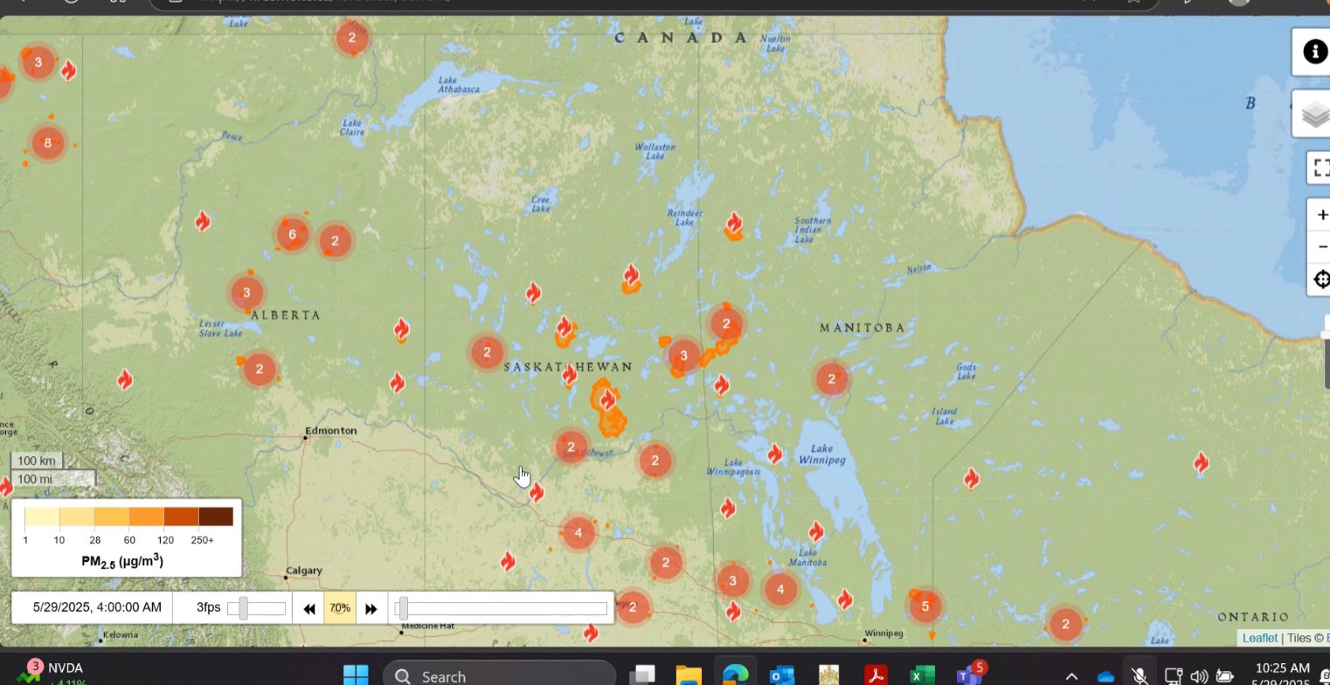Open File Explorer from taskbar
The width and height of the screenshot is (1330, 685).
(689, 675)
